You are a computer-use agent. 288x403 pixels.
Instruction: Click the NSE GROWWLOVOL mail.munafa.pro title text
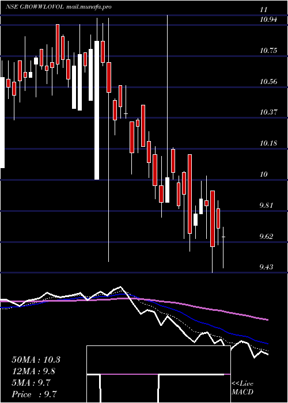(x=59, y=7)
